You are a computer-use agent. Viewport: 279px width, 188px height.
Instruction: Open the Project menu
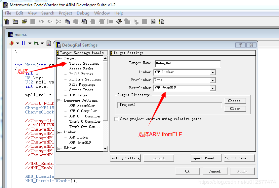pyautogui.click(x=65, y=13)
